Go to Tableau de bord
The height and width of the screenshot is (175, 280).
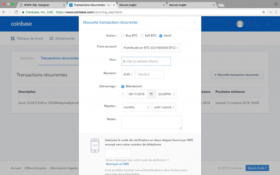pyautogui.click(x=27, y=38)
